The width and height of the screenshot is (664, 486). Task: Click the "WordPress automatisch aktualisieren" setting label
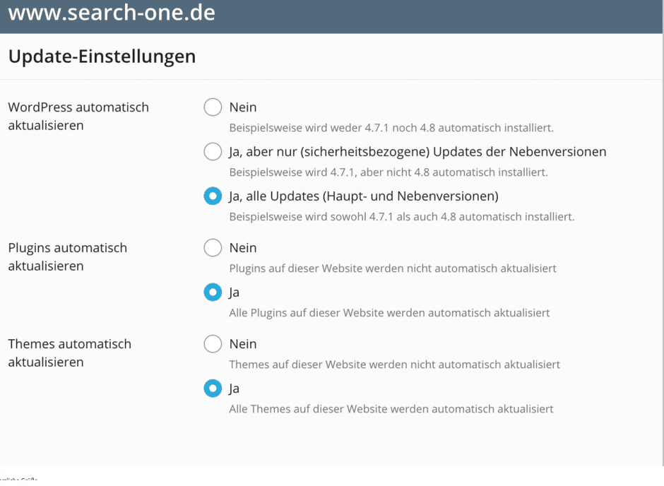[x=78, y=117]
